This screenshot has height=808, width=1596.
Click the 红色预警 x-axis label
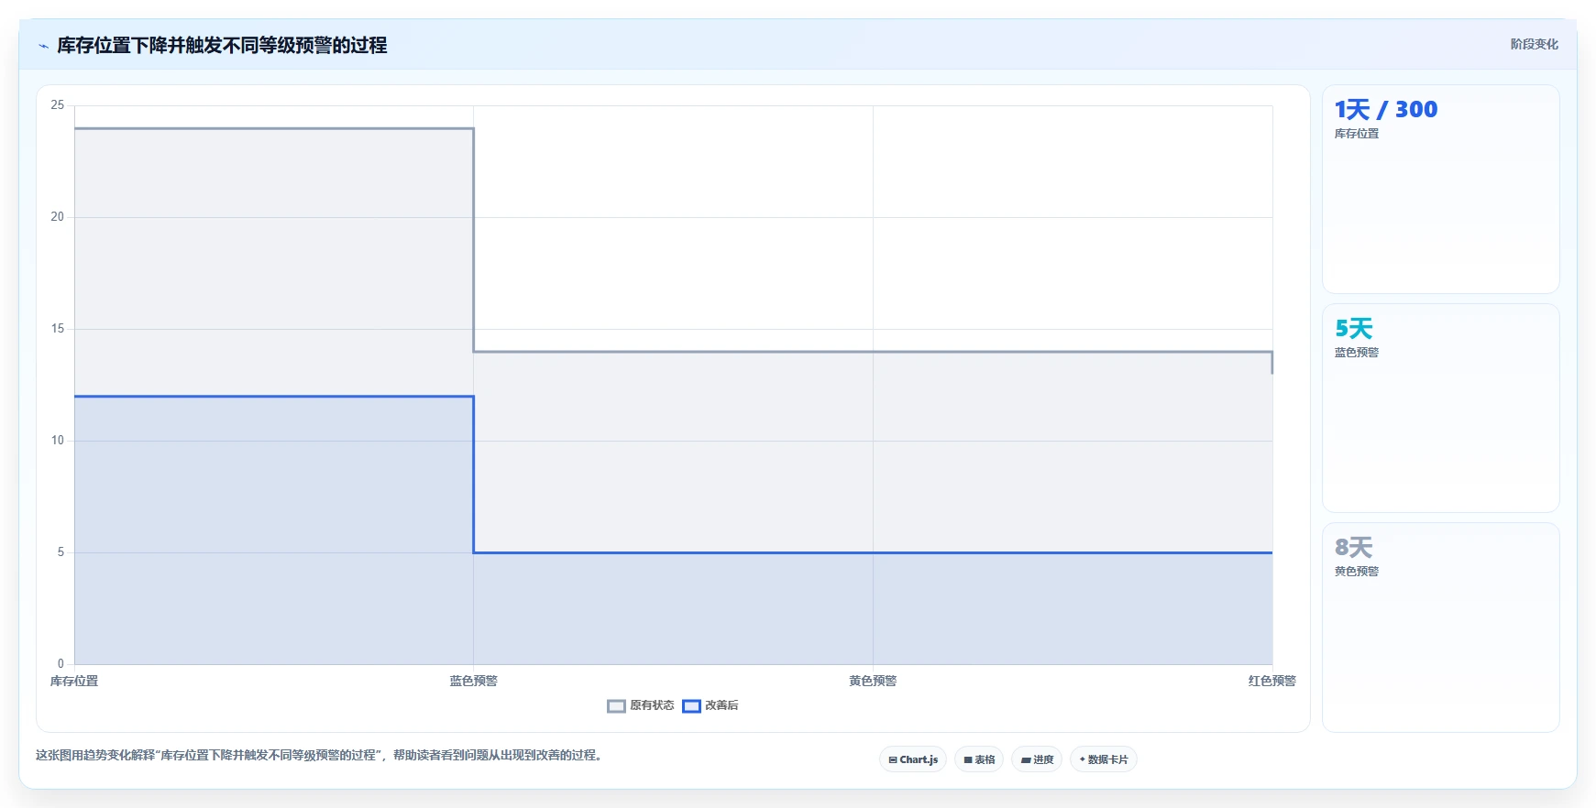1272,681
